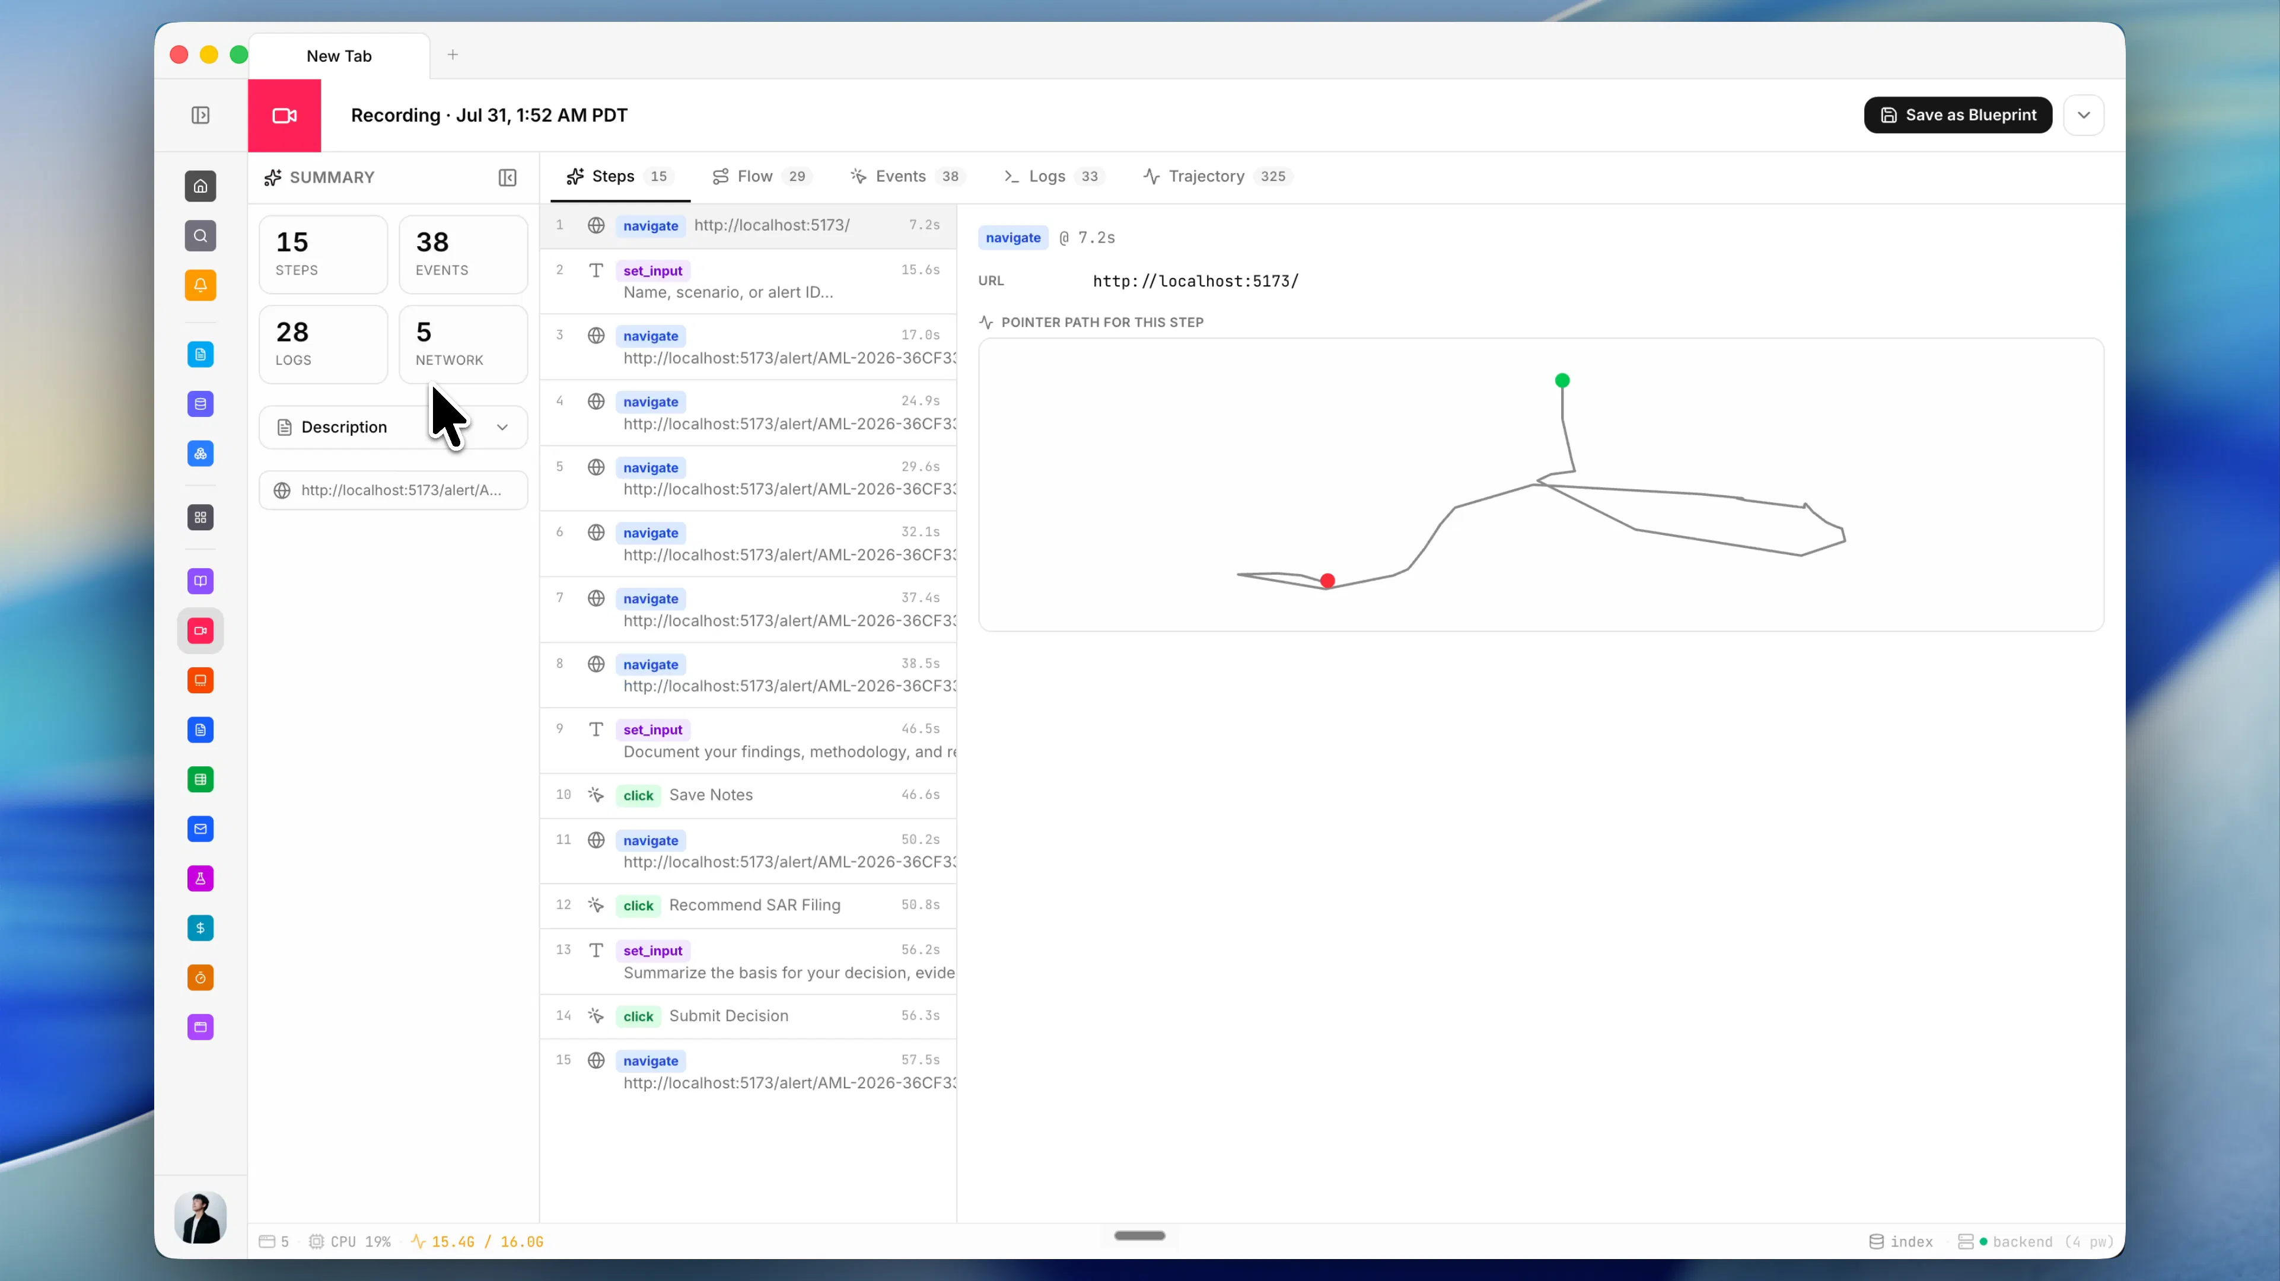
Task: Switch to the Steps tab
Action: point(620,176)
